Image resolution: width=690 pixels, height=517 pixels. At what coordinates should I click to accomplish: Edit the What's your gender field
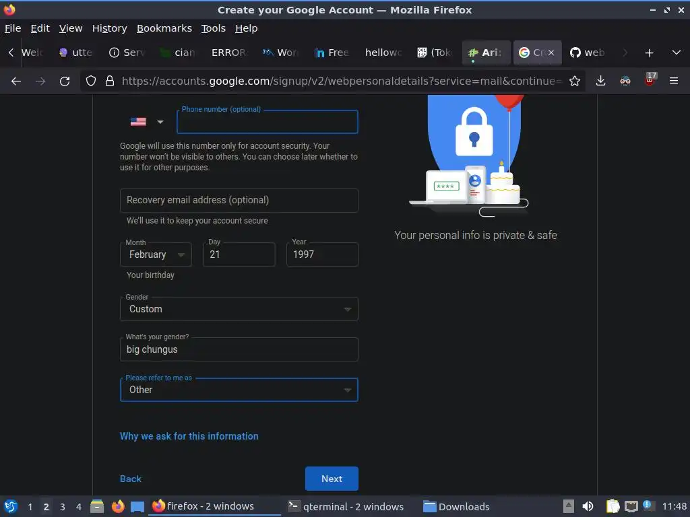(239, 349)
